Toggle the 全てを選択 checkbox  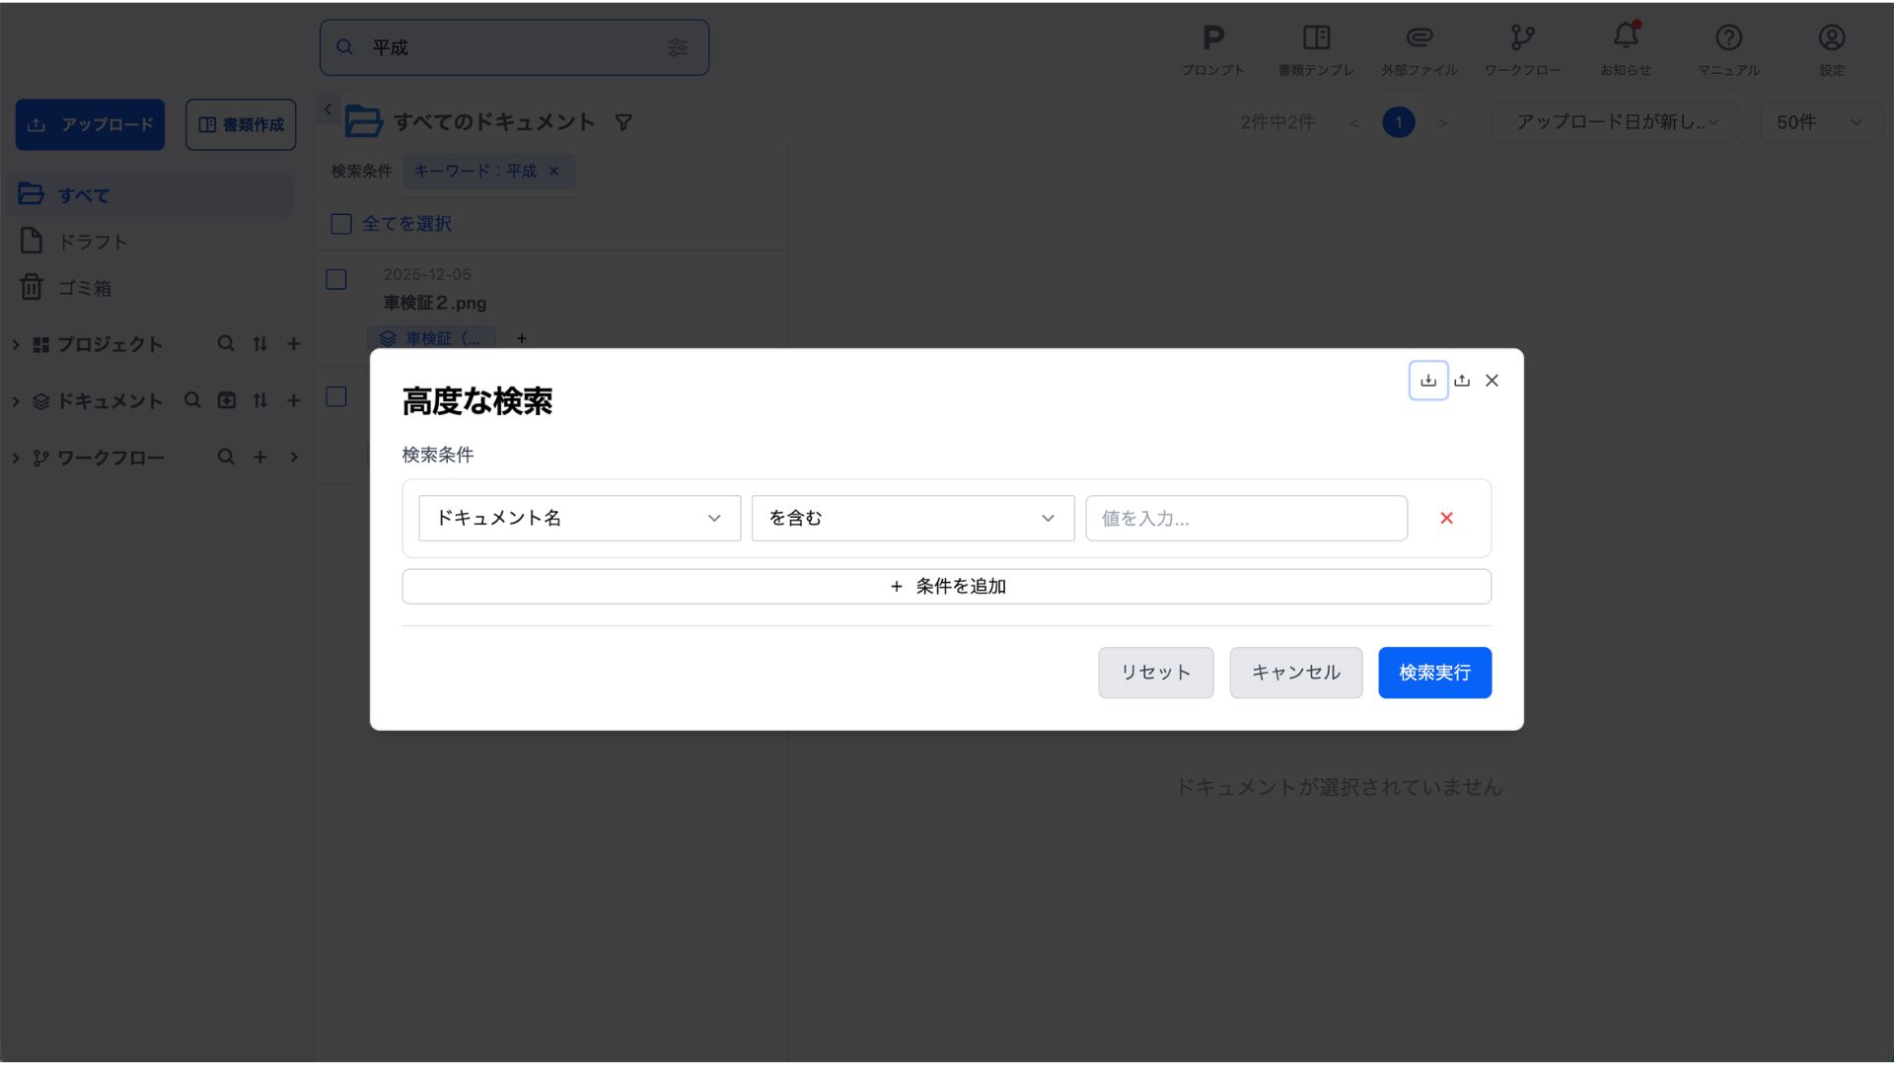(x=341, y=224)
